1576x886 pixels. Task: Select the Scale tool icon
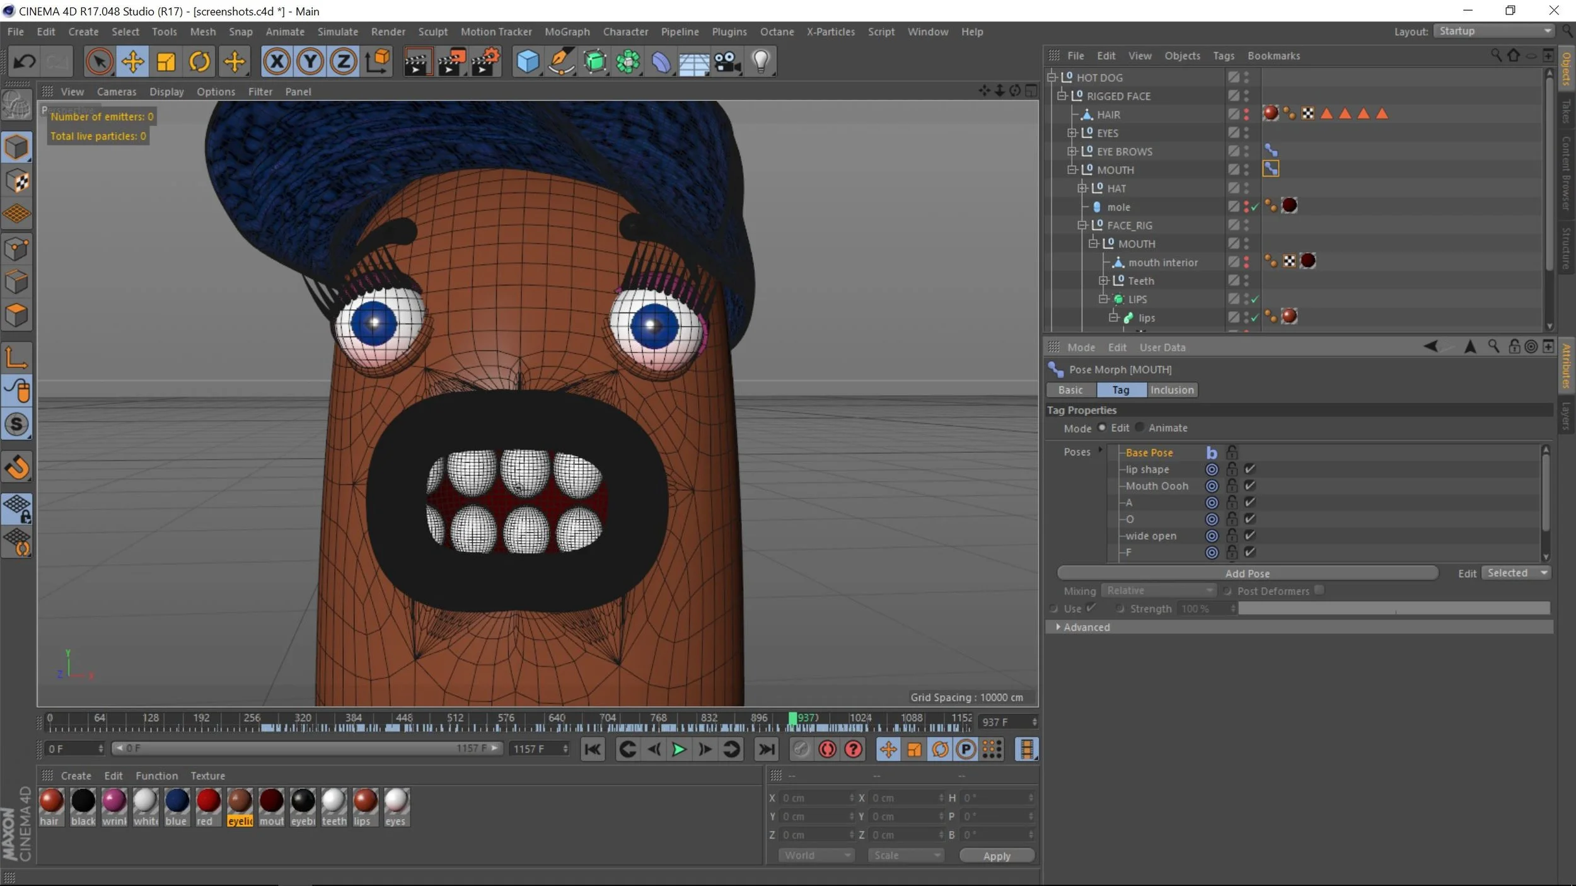click(166, 62)
